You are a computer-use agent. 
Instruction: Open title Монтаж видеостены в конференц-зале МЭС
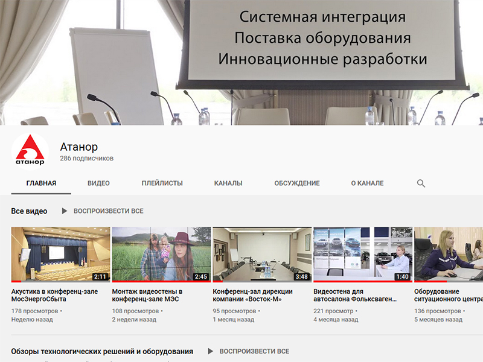coord(147,295)
